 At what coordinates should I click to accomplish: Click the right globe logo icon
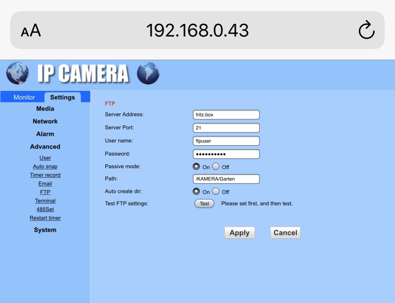[x=148, y=73]
